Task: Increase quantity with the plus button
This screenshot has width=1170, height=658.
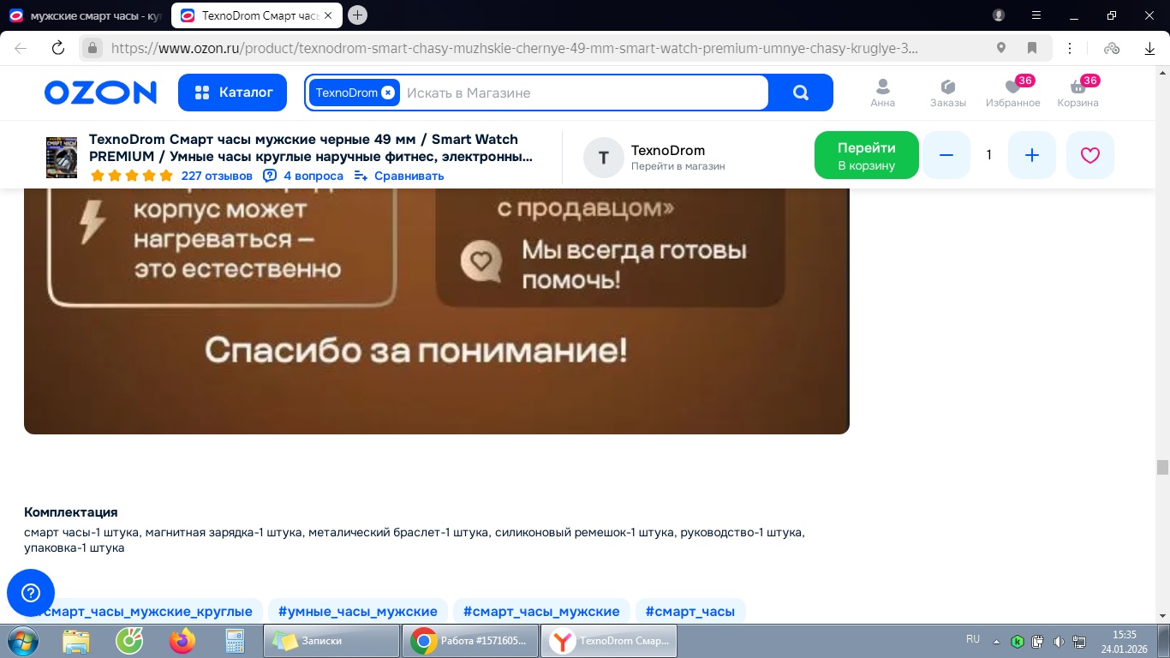Action: click(1032, 155)
